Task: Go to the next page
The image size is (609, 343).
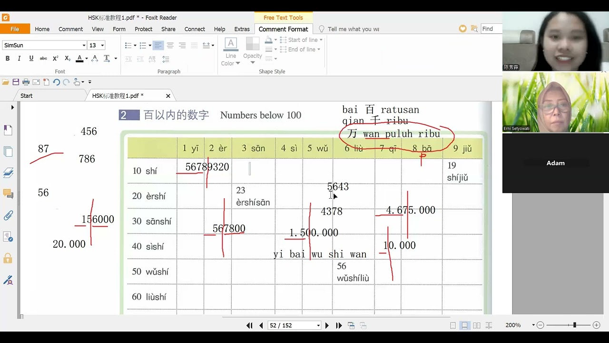Action: (327, 325)
